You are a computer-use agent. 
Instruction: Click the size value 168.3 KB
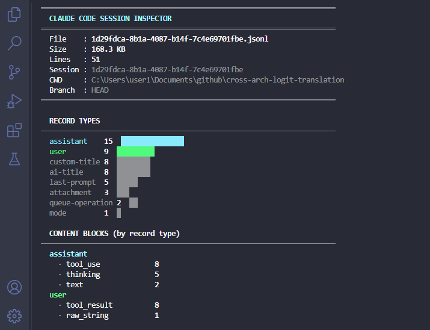(x=108, y=49)
